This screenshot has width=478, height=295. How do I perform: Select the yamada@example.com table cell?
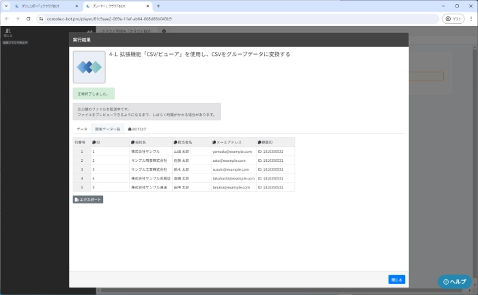tap(232, 152)
